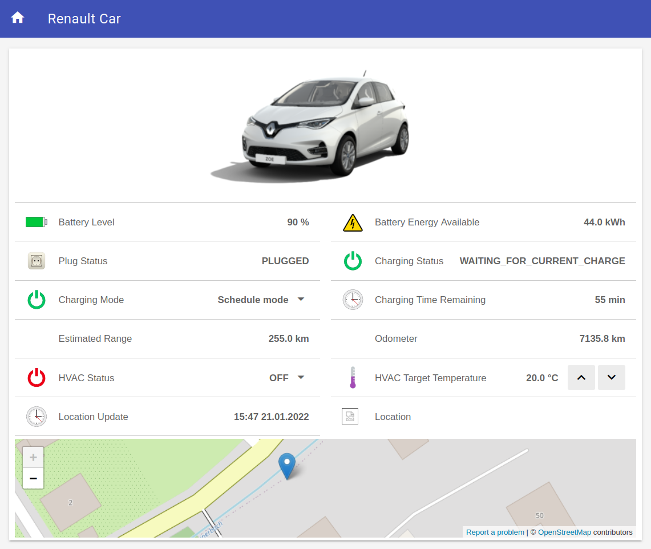This screenshot has width=651, height=549.
Task: Increase HVAC target temperature with up arrow
Action: point(581,378)
